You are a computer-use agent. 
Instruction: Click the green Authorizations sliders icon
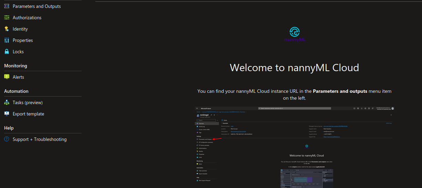click(x=7, y=17)
